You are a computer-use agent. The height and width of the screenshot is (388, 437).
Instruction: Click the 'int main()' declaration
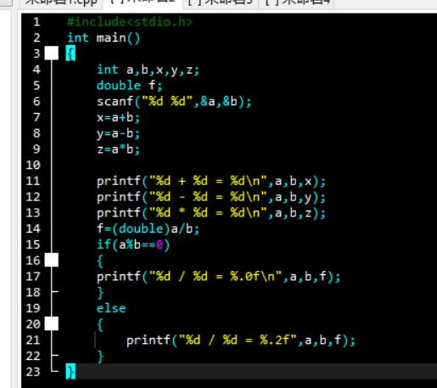(104, 38)
